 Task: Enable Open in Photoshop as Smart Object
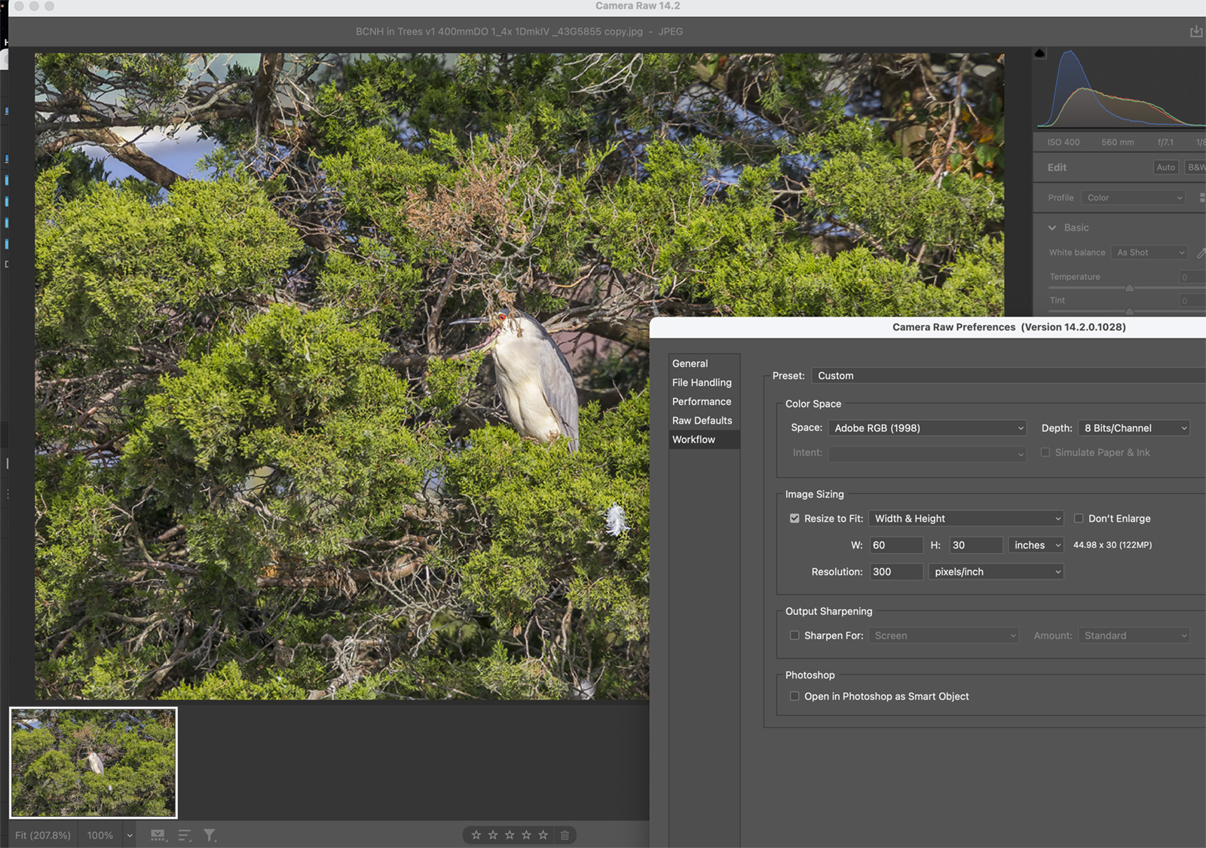pos(794,696)
